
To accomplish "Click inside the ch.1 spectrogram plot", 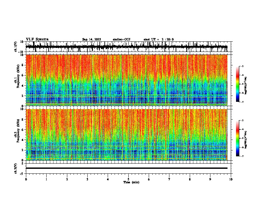I will click(127, 80).
